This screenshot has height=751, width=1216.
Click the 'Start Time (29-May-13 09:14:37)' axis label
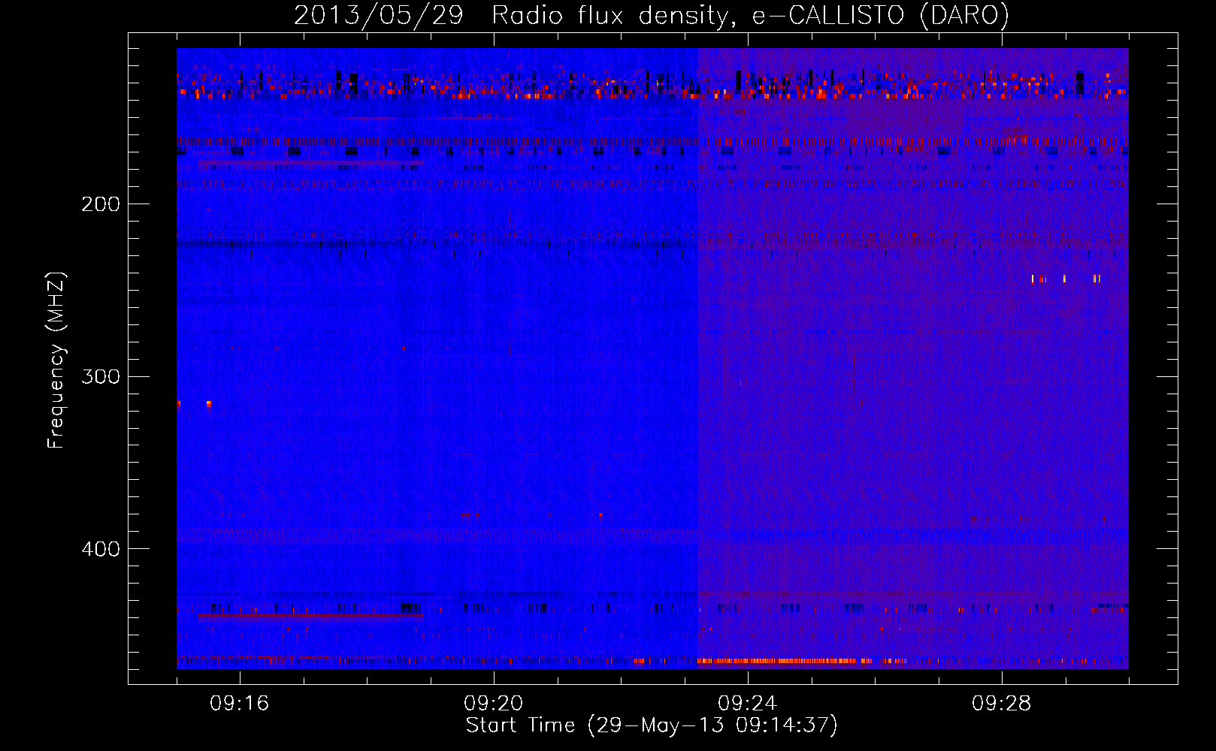pos(652,725)
